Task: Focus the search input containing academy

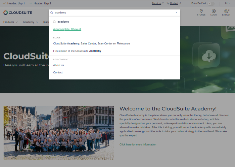Action: [114, 13]
